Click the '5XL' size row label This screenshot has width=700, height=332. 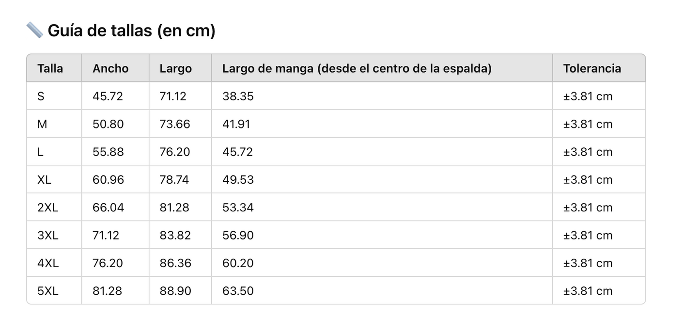[47, 291]
